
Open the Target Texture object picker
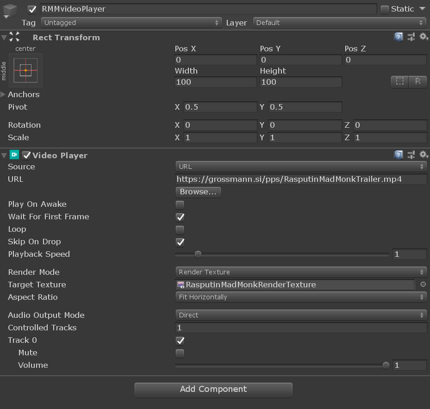(x=423, y=285)
